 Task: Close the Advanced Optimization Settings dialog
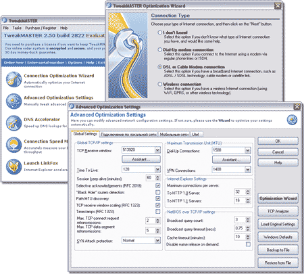tap(297, 106)
